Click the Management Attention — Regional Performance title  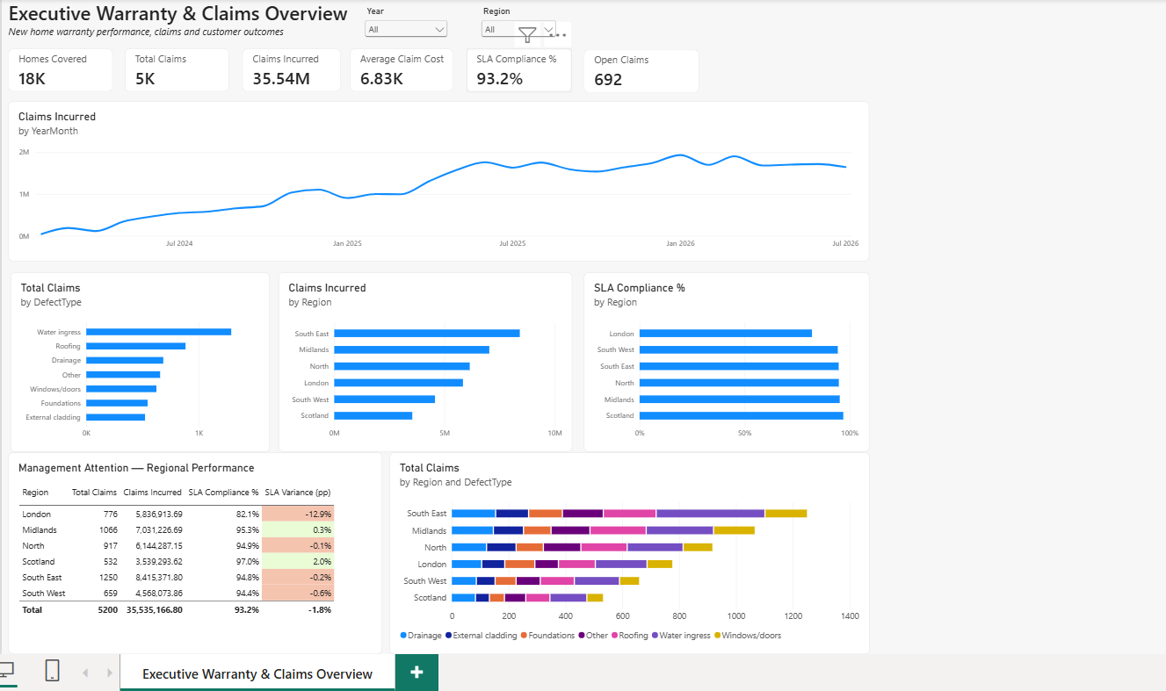[x=136, y=468]
